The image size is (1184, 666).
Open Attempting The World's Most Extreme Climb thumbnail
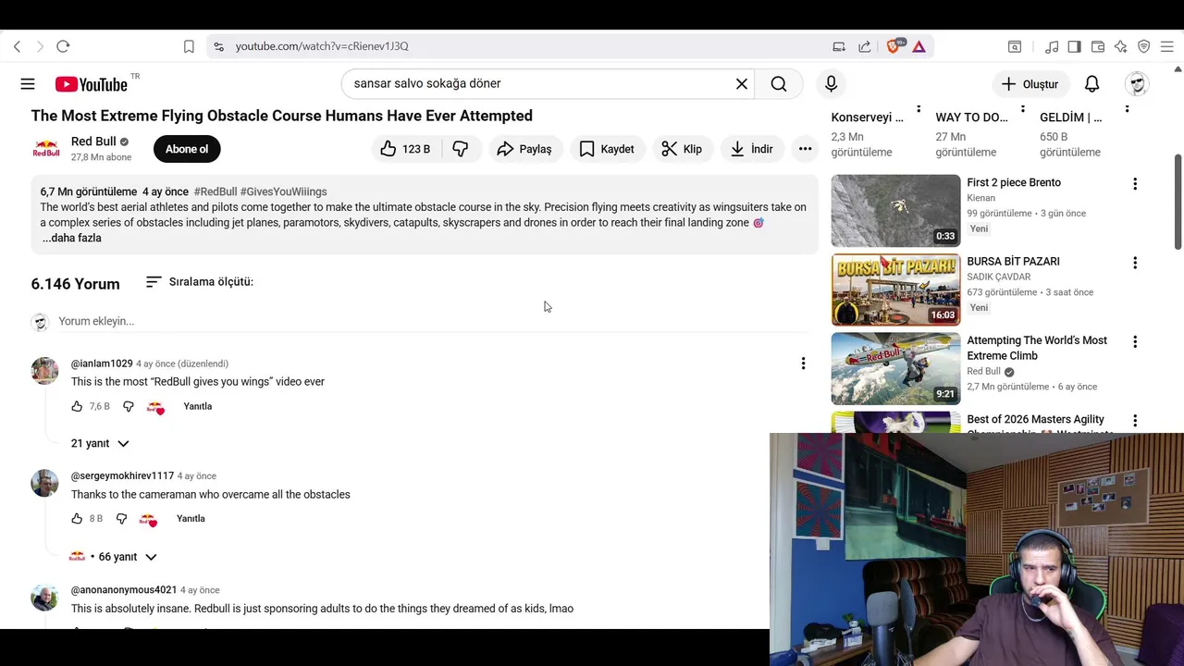[895, 368]
